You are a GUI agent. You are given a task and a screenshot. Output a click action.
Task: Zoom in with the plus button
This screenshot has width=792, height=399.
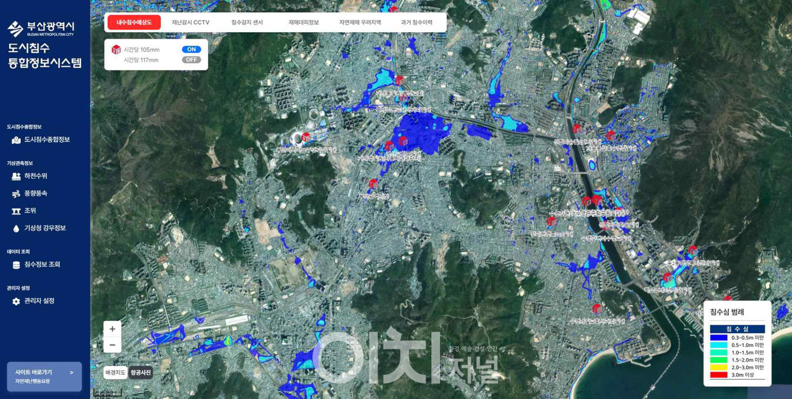(112, 329)
